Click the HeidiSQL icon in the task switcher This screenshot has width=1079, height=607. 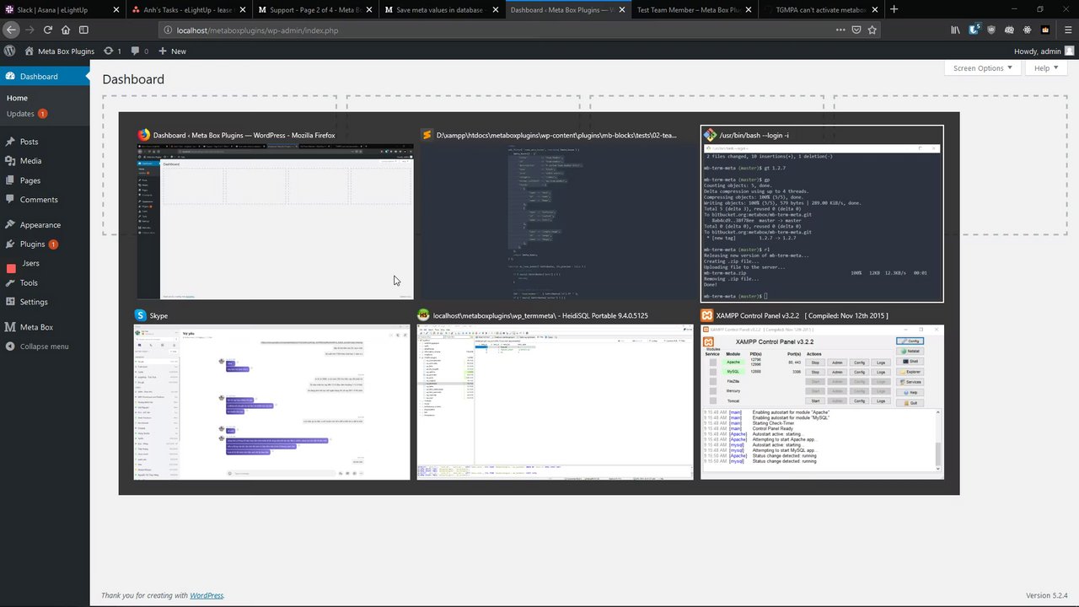tap(424, 315)
